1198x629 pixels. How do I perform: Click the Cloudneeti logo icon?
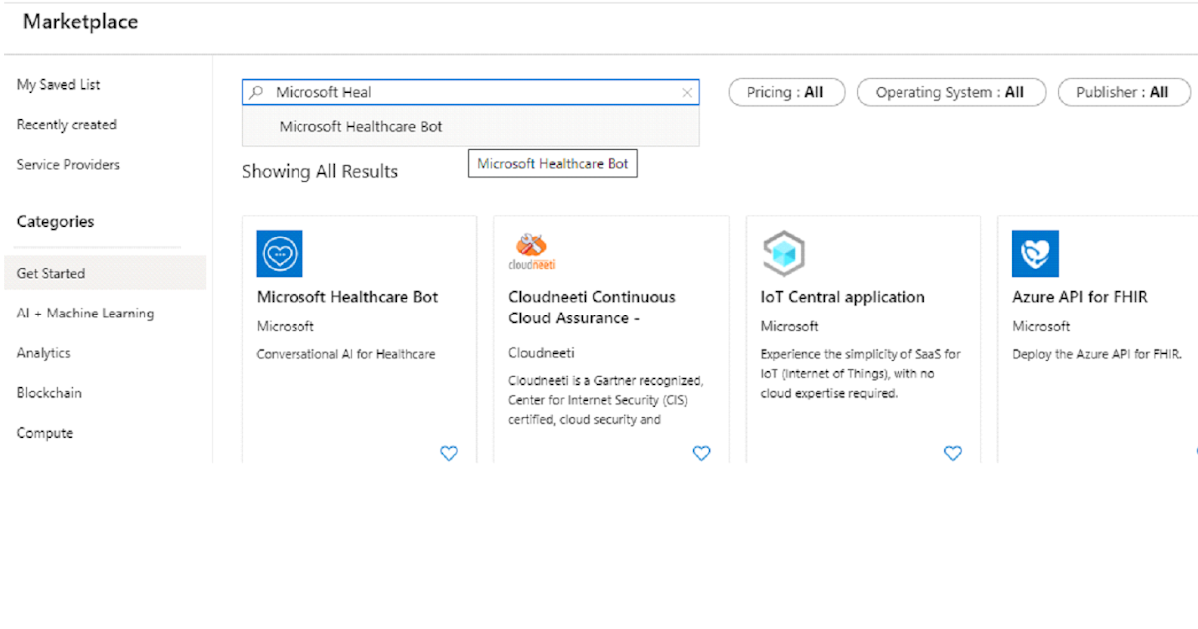(x=531, y=254)
